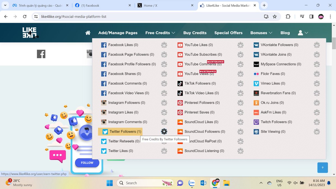The width and height of the screenshot is (336, 189).
Task: Open settings gear for Site Viewing
Action: [317, 131]
